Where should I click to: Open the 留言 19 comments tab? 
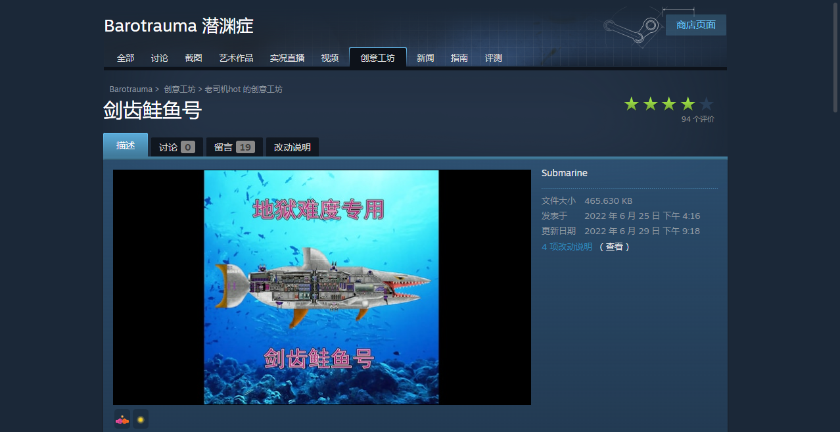click(x=235, y=147)
